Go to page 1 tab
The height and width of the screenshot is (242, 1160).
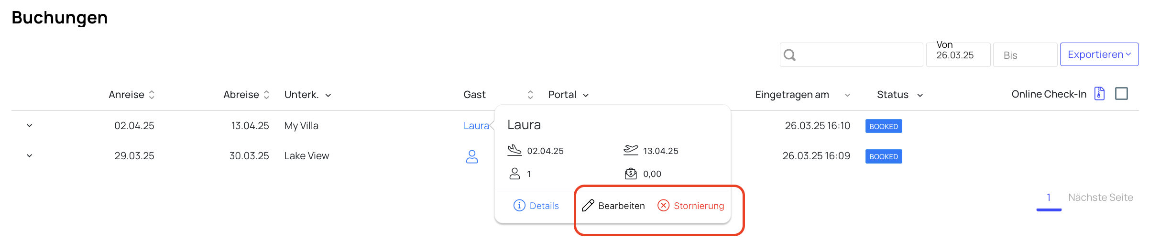point(1049,198)
